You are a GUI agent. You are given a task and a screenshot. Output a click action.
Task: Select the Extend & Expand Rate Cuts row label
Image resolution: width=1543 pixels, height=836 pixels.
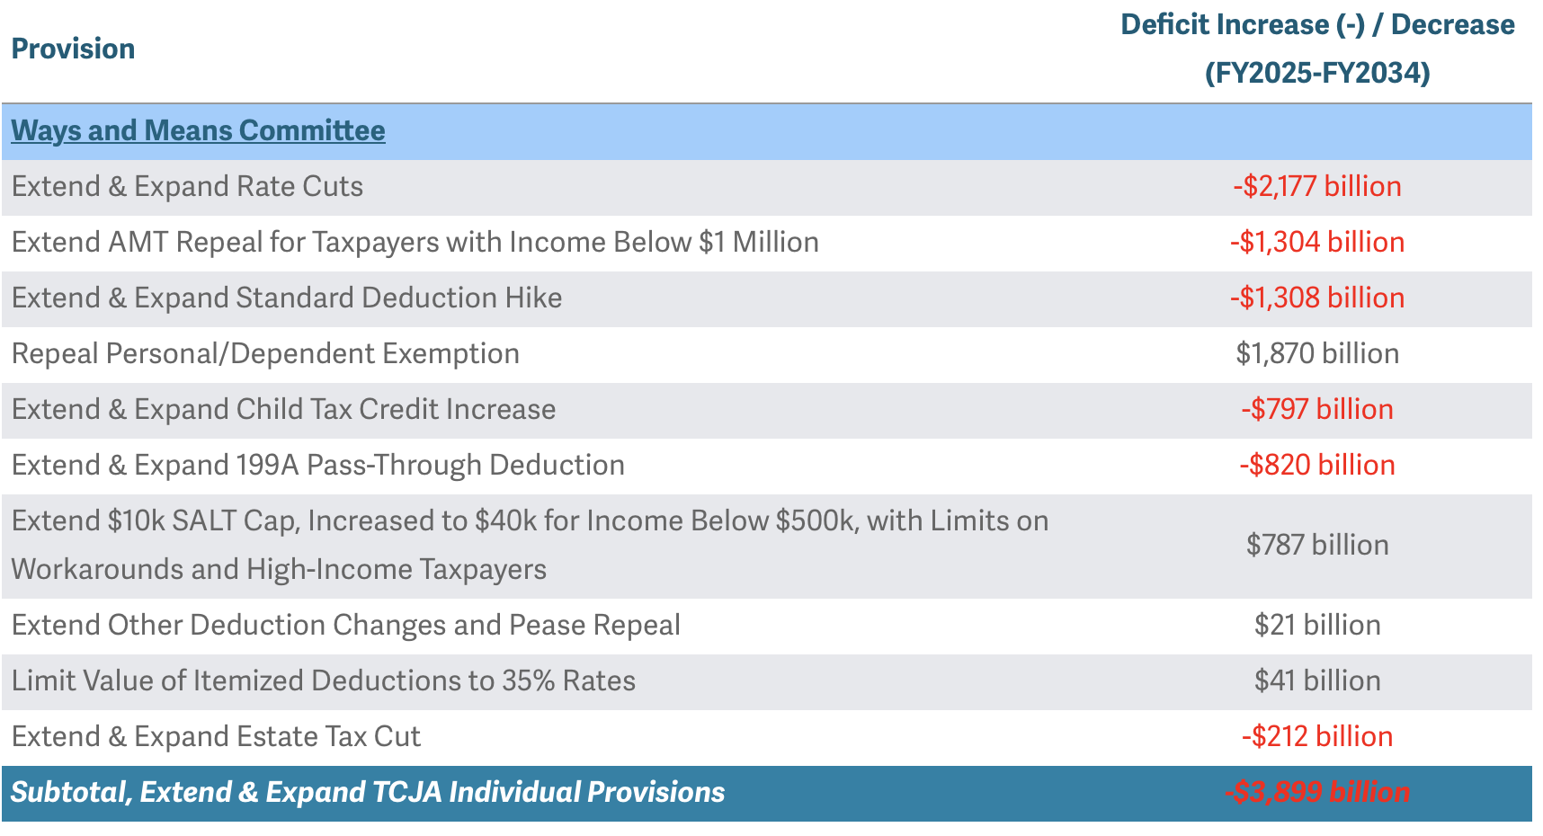pos(187,187)
